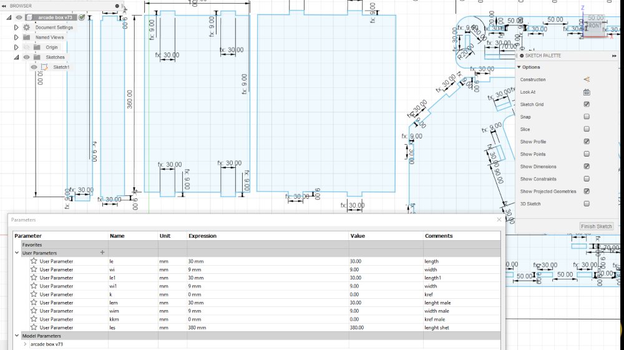
Task: Click the Sketch1 sketch icon in browser
Action: [44, 67]
